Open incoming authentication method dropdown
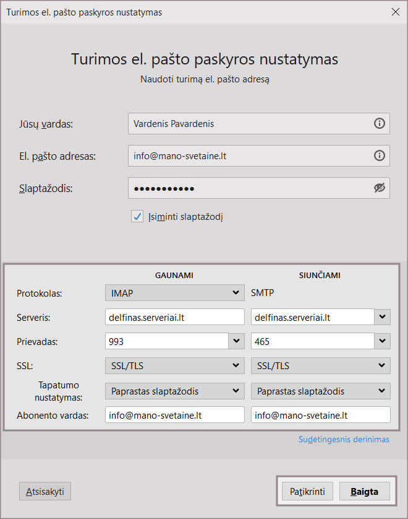Viewport: 408px width, 519px height. coord(174,391)
